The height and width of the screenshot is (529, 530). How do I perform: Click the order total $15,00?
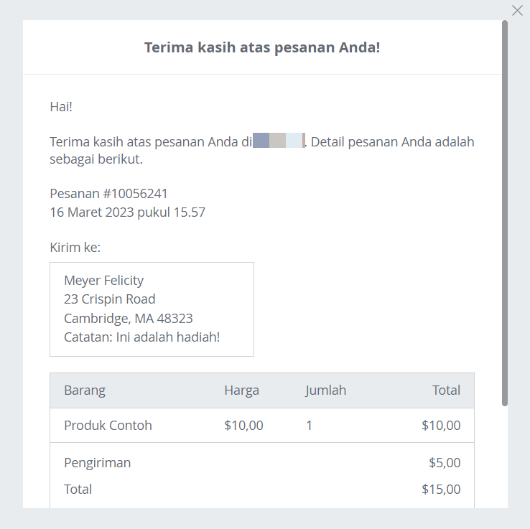[x=441, y=489]
